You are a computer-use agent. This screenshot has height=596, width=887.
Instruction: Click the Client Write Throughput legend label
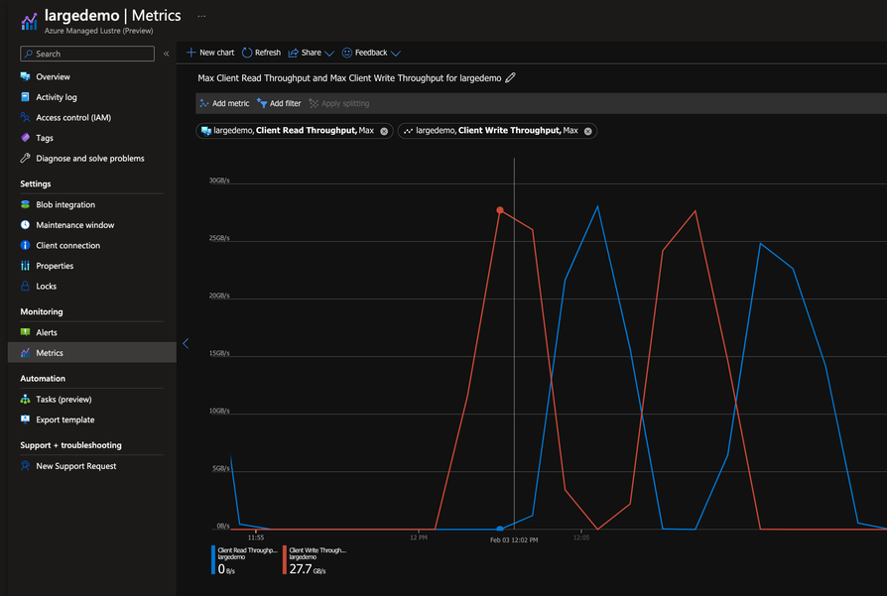click(317, 550)
